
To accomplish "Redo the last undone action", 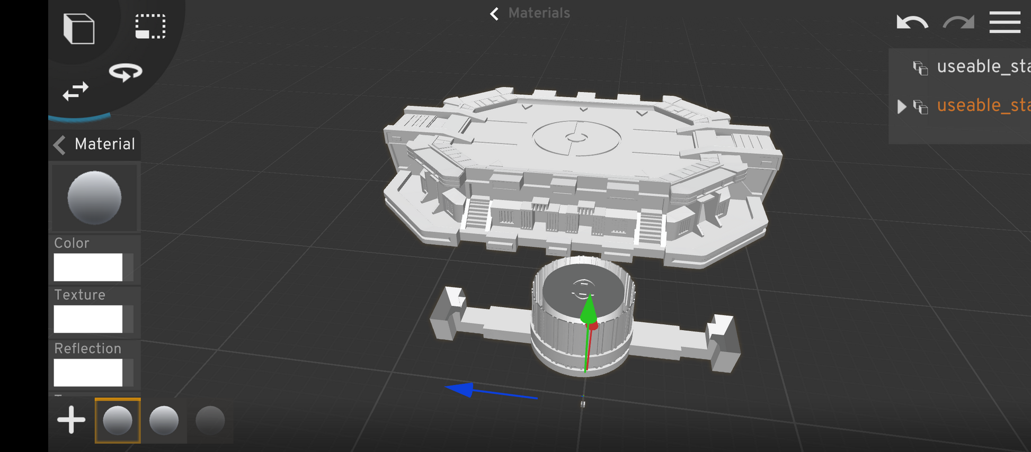I will tap(958, 23).
